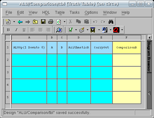Save the design with floppy disk icon
The width and height of the screenshot is (154, 118).
[43, 22]
